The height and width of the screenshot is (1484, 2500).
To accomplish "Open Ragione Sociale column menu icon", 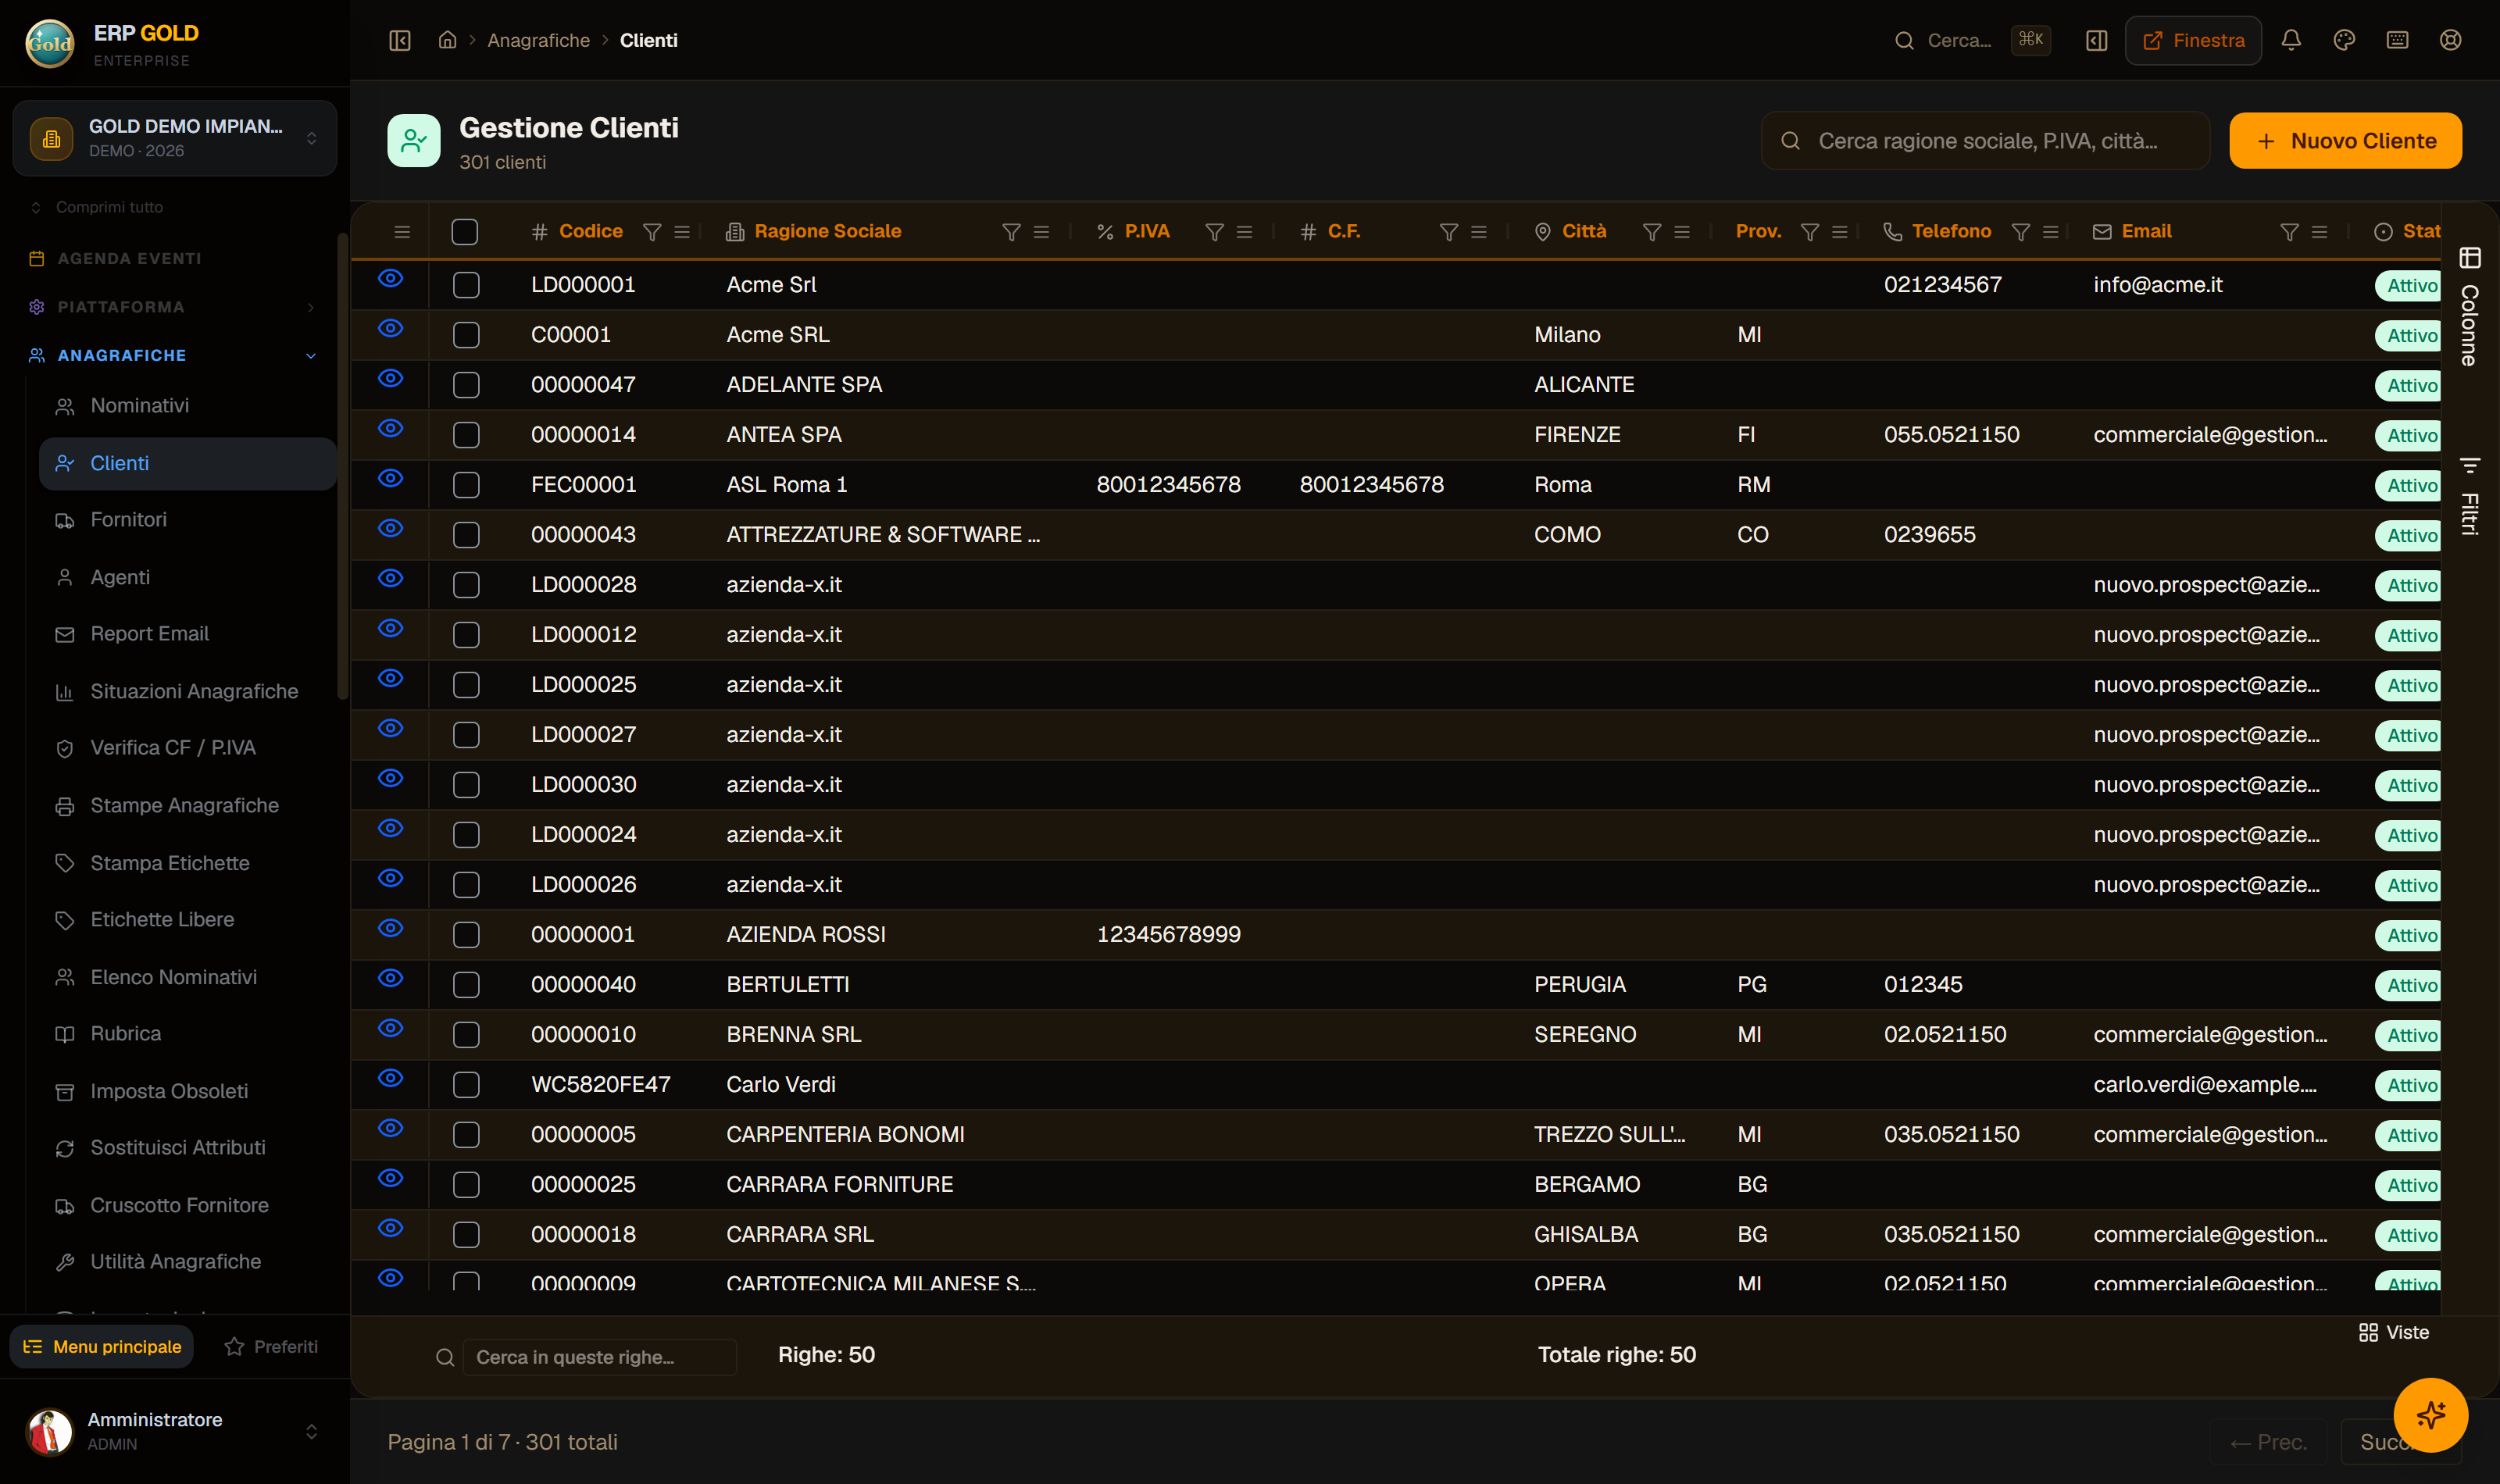I will click(x=1041, y=232).
